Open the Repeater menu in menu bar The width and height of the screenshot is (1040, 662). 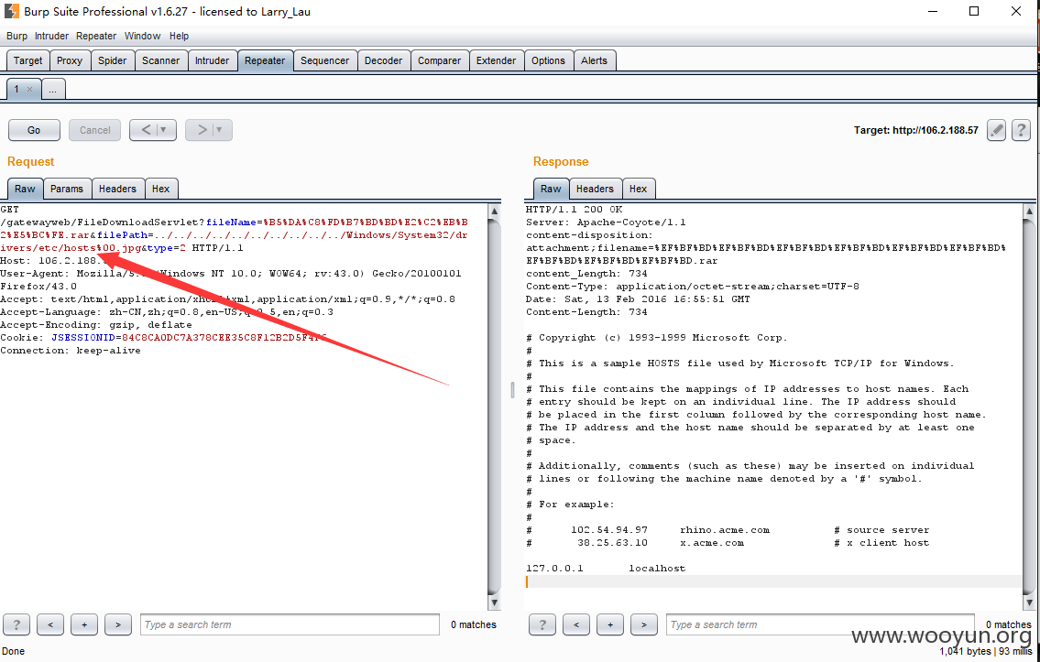[x=96, y=36]
